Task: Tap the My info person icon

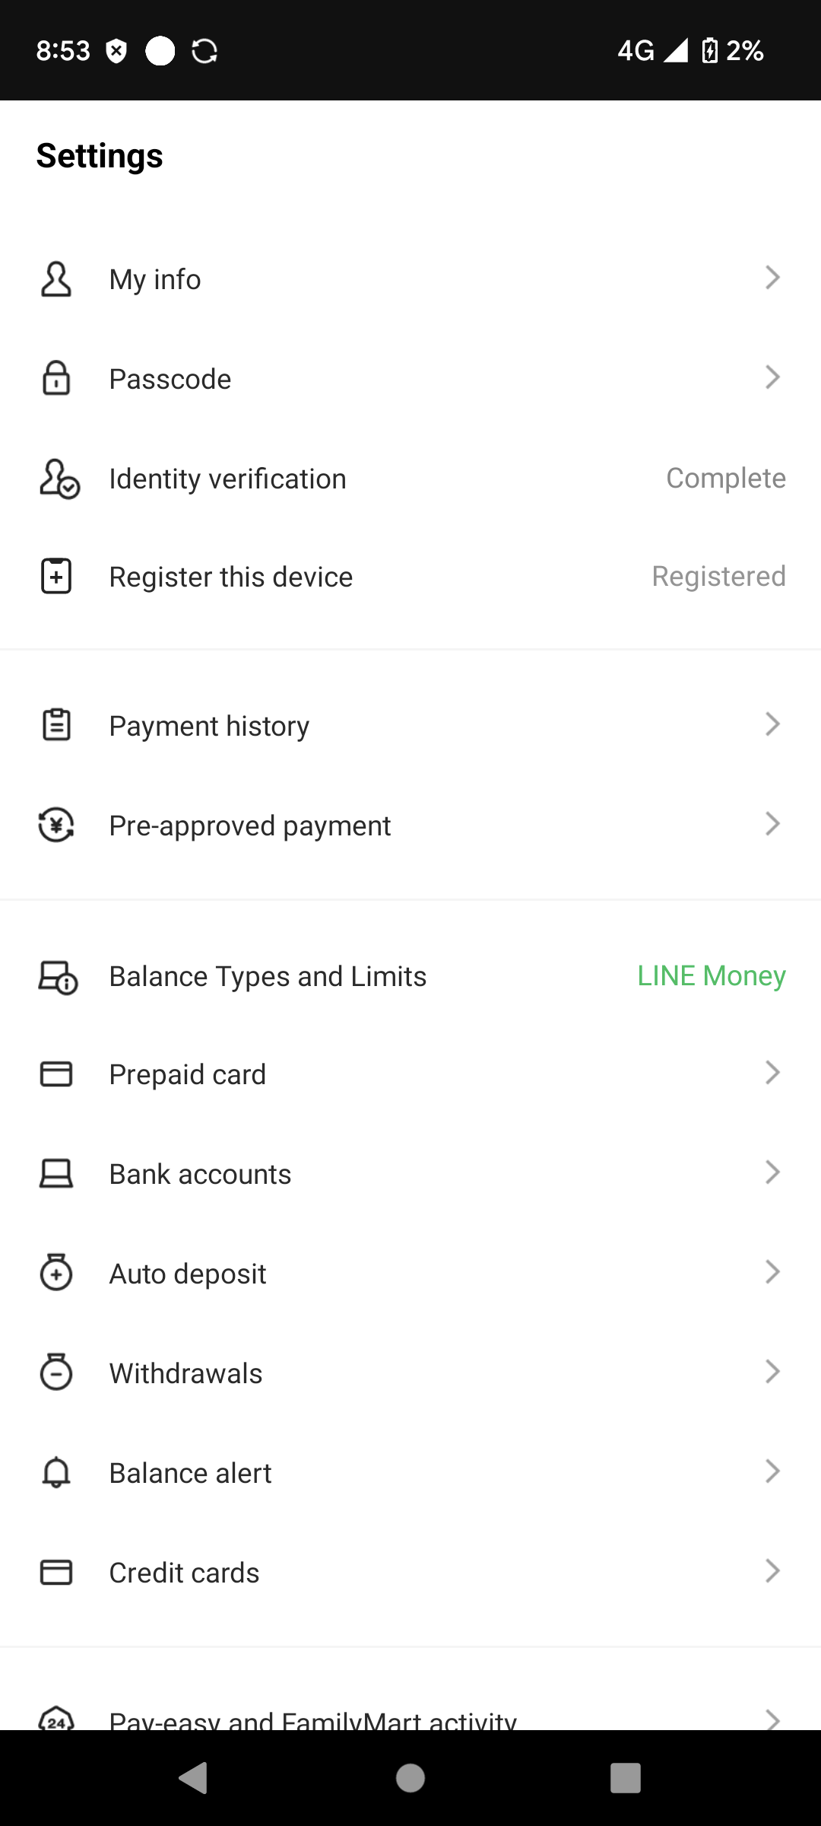Action: [x=56, y=279]
